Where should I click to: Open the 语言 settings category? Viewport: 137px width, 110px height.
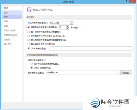coord(12,21)
